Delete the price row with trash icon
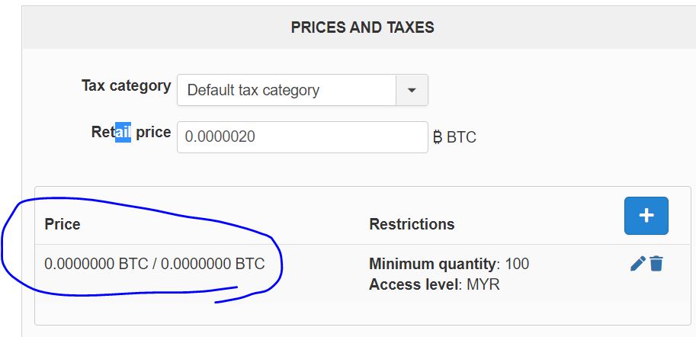The image size is (696, 337). click(x=656, y=264)
